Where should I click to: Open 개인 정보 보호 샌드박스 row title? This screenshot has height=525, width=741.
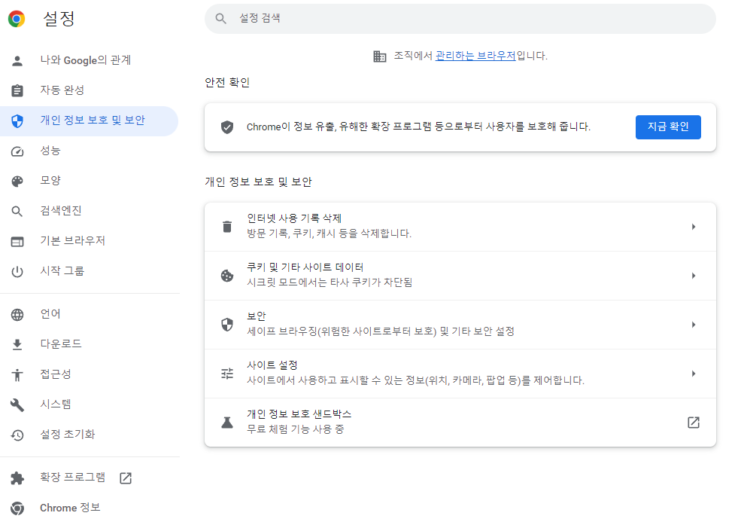[299, 414]
